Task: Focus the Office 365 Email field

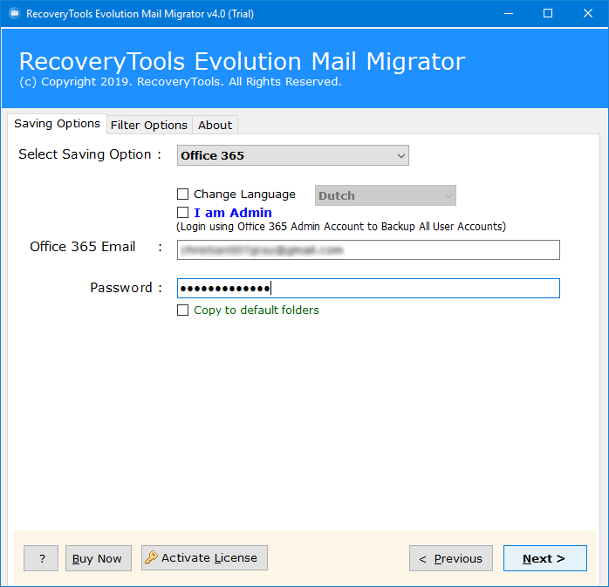Action: [x=368, y=249]
